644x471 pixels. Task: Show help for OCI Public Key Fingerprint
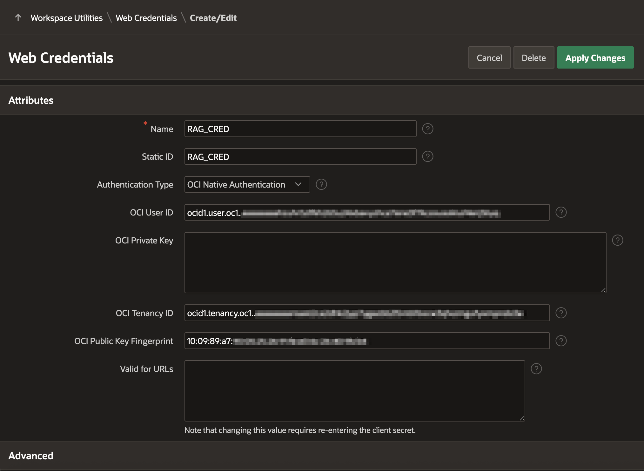click(x=561, y=341)
